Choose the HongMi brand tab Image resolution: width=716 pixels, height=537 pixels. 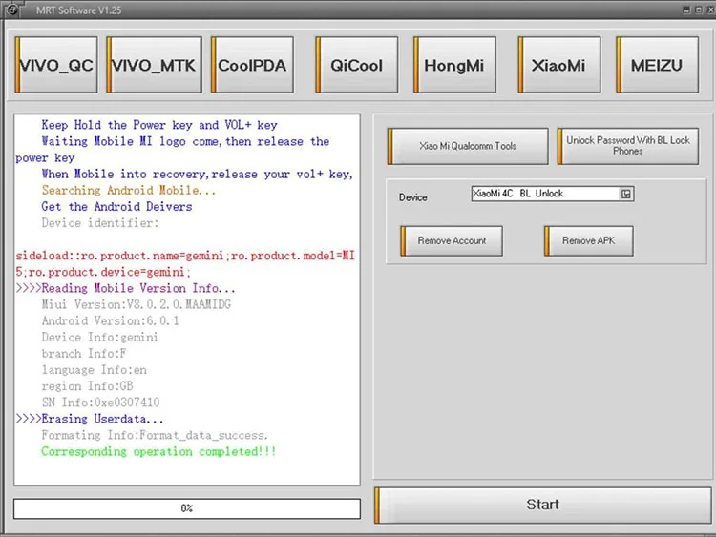click(454, 65)
